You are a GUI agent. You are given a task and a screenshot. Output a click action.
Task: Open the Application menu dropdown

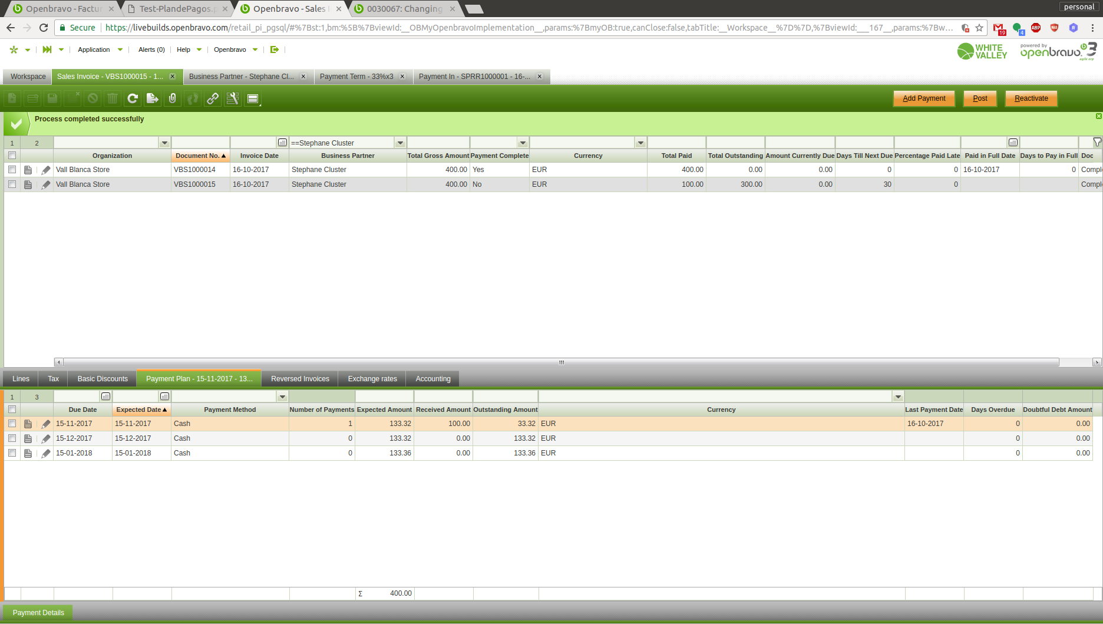(x=100, y=49)
